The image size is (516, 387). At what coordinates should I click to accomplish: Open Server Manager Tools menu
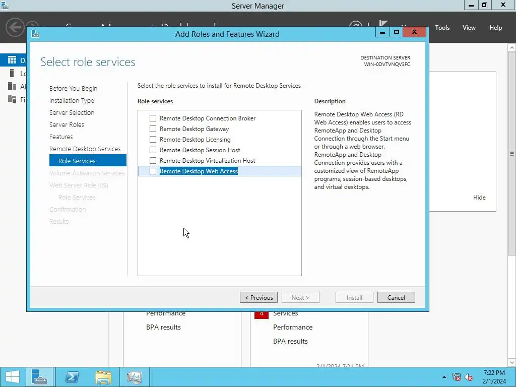pos(442,28)
